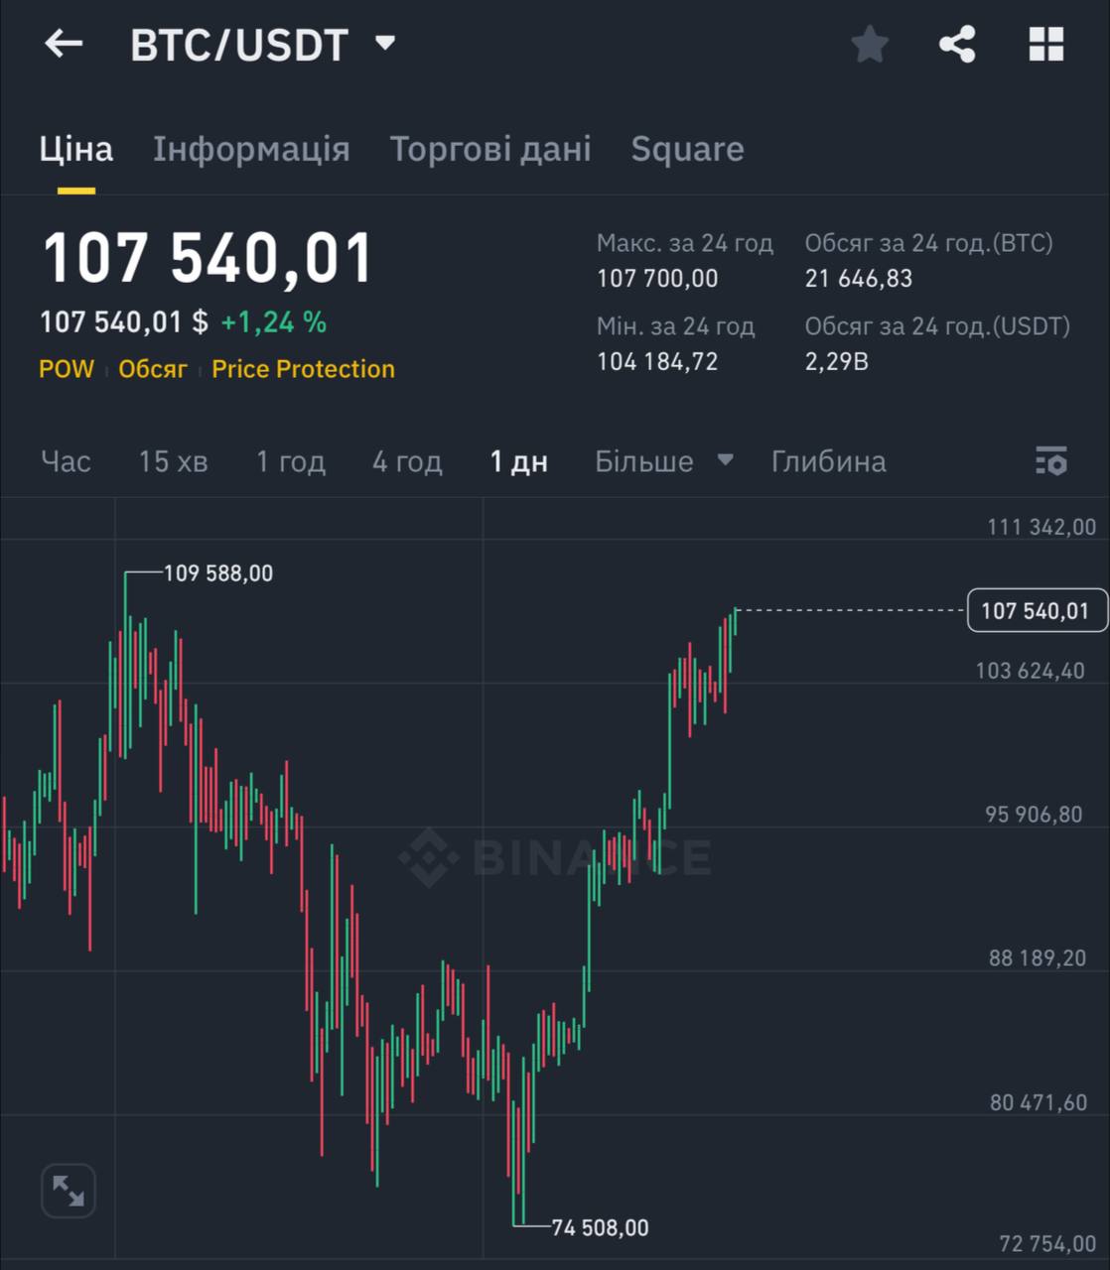Select the 4 год interval
The height and width of the screenshot is (1270, 1110).
[x=407, y=461]
